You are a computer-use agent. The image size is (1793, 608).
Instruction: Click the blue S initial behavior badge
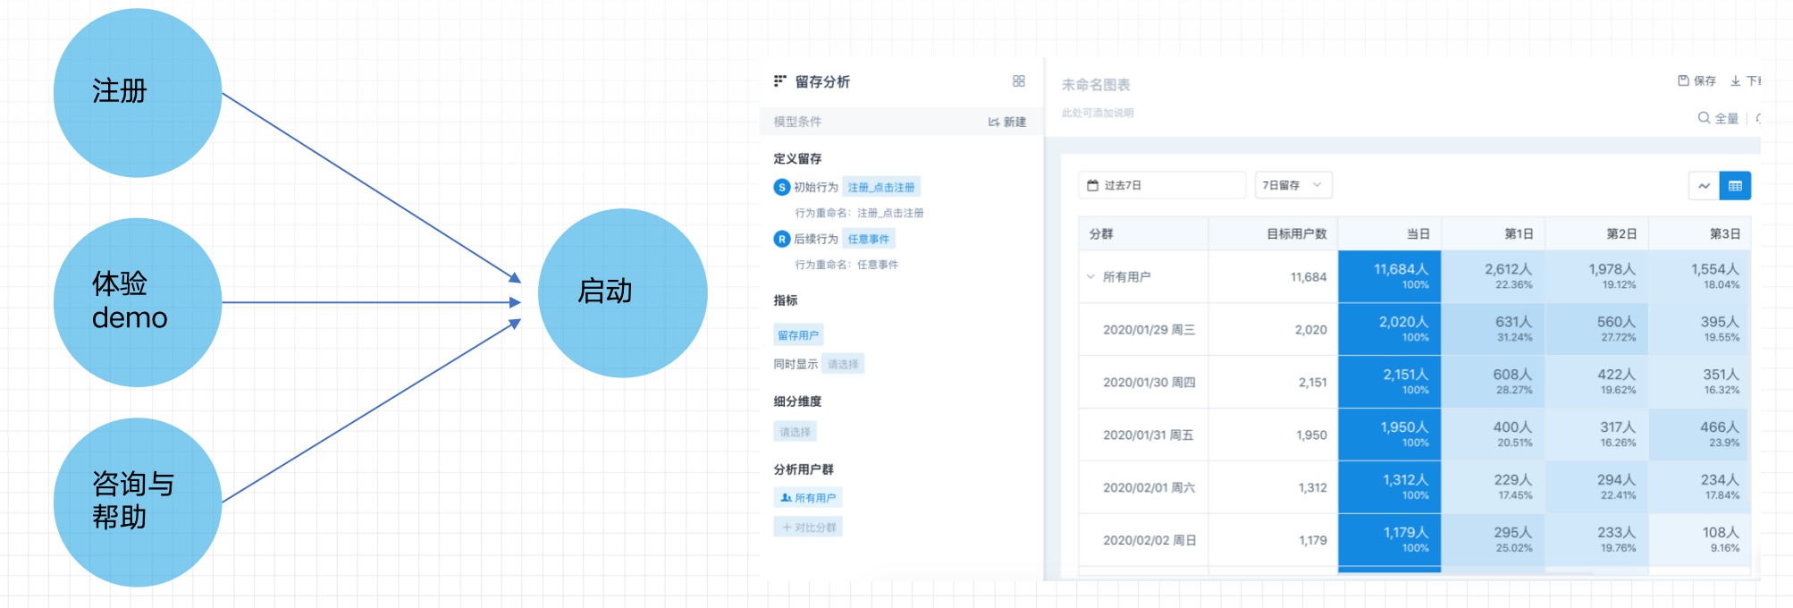pyautogui.click(x=782, y=187)
